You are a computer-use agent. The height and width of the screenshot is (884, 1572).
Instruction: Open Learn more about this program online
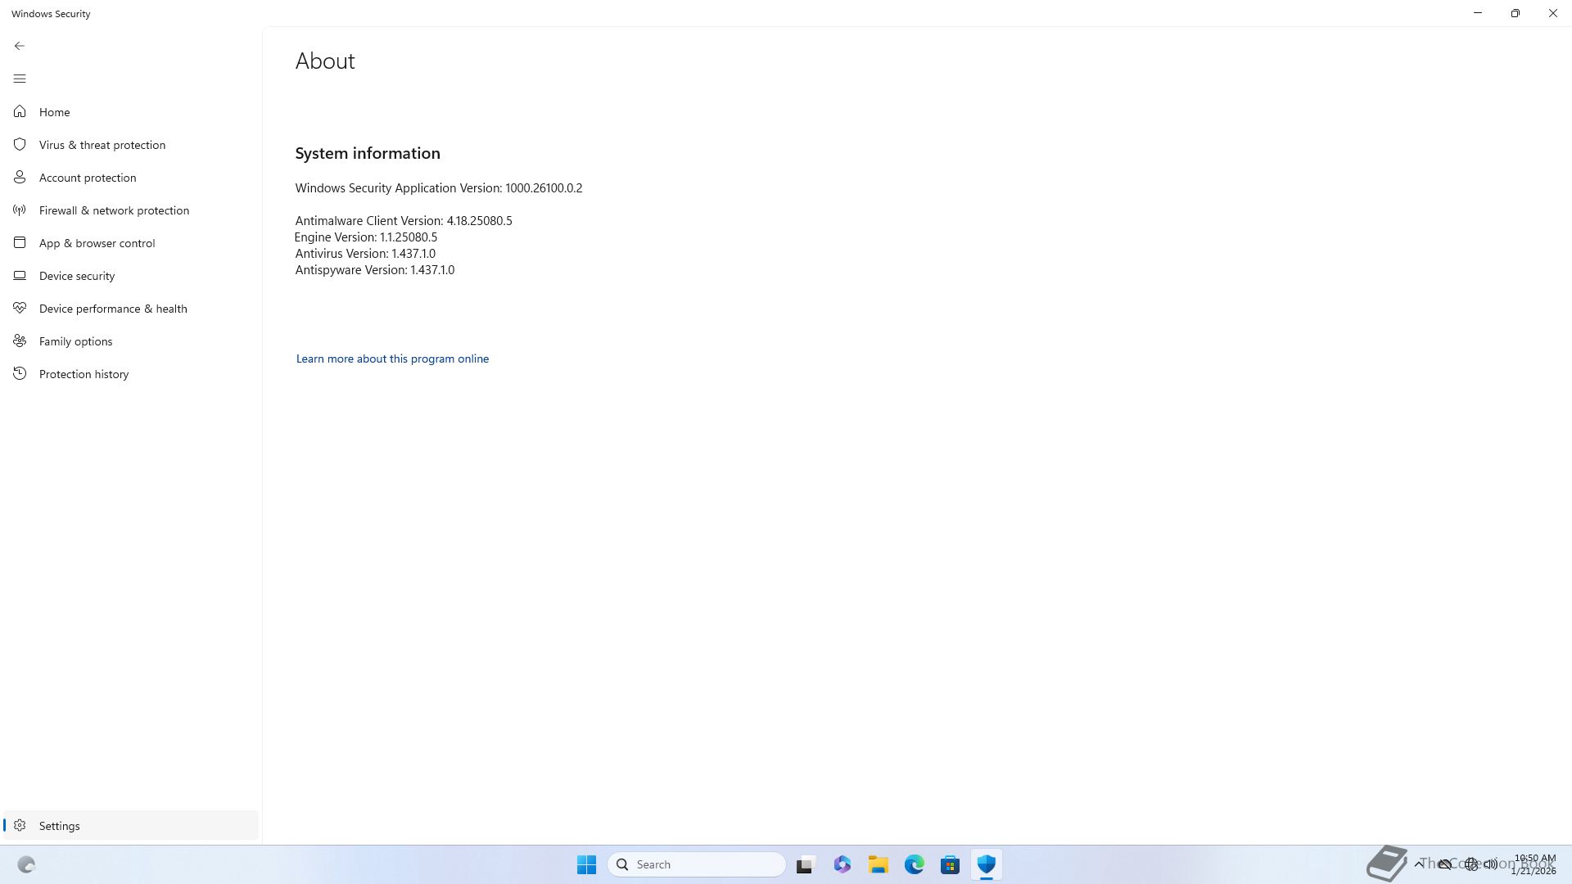(392, 359)
